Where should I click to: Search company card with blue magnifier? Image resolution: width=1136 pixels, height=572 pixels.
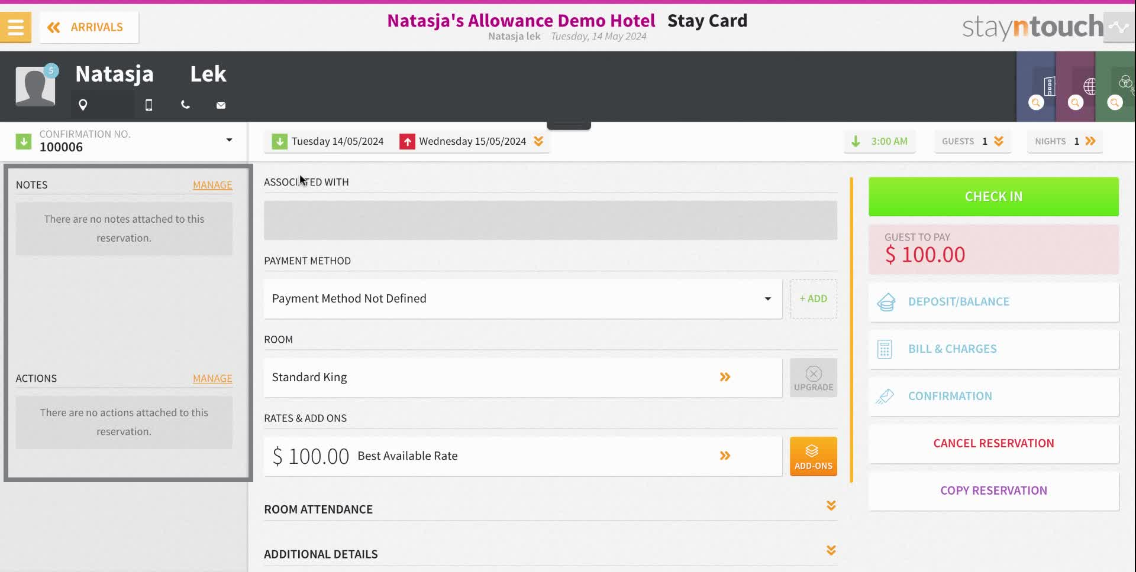(1036, 103)
